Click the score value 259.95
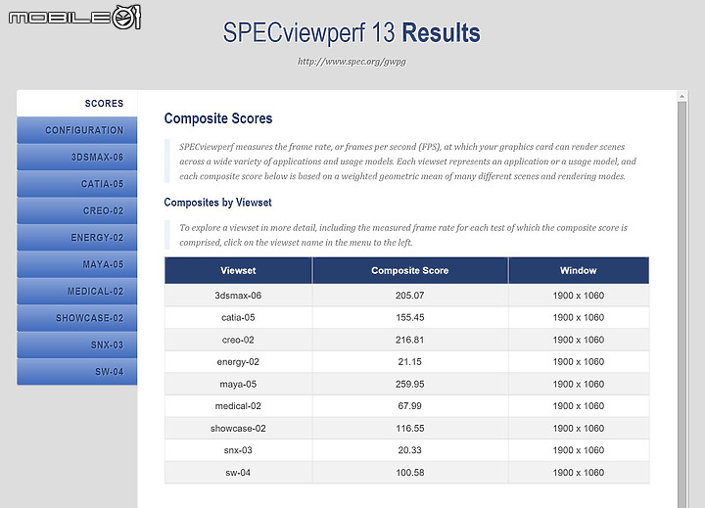 click(x=410, y=384)
